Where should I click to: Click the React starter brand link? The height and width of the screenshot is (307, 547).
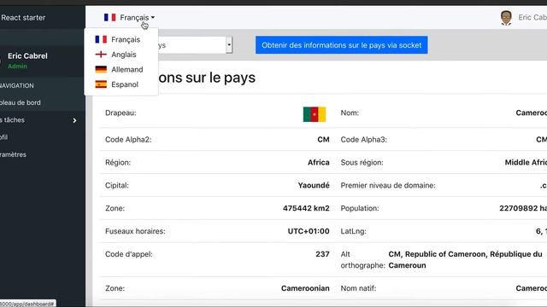coord(23,17)
